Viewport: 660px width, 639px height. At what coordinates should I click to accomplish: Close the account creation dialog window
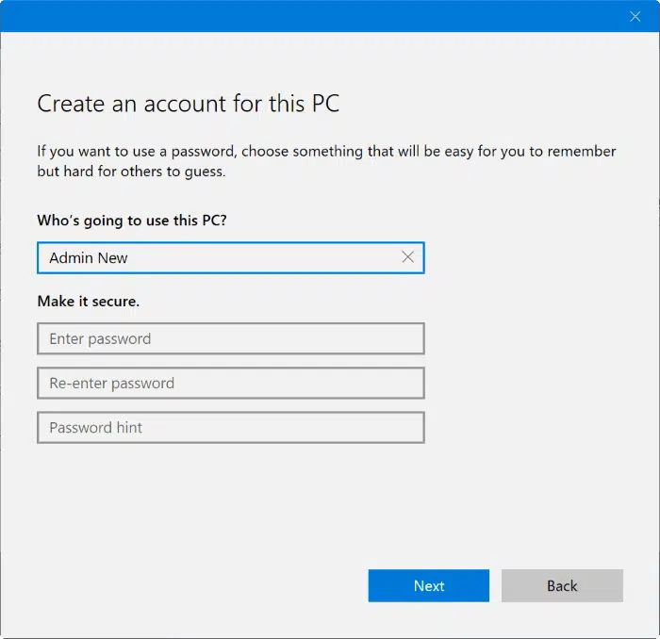[635, 16]
